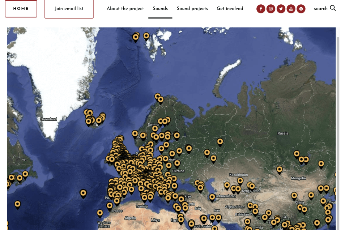Image resolution: width=345 pixels, height=230 pixels.
Task: Open the Facebook social icon
Action: pos(261,9)
